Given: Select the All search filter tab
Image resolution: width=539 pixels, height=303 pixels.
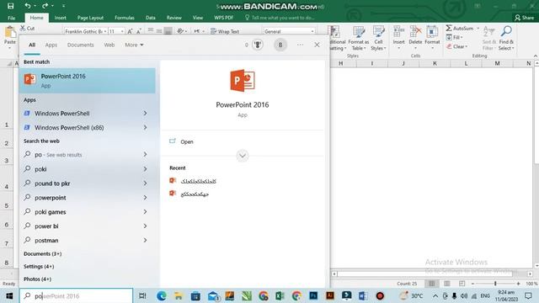Looking at the screenshot, I should click(32, 45).
